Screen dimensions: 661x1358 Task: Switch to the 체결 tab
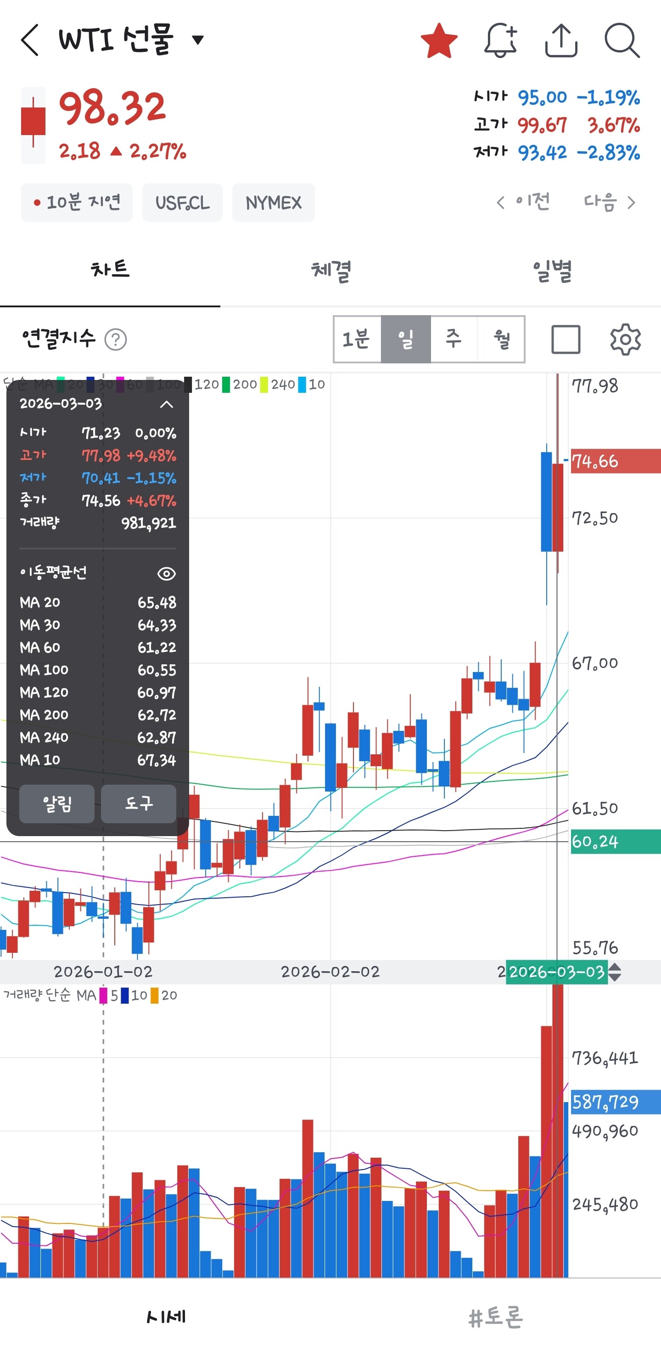pyautogui.click(x=330, y=271)
